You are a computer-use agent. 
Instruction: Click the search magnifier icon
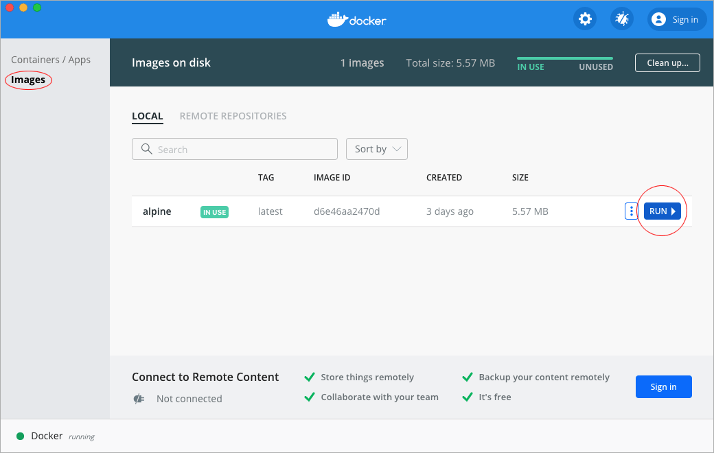[147, 149]
